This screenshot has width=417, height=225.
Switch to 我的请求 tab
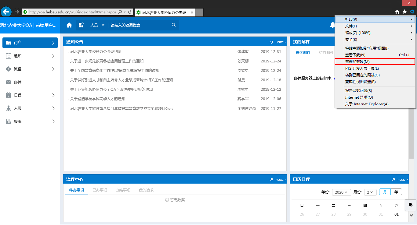point(146,190)
